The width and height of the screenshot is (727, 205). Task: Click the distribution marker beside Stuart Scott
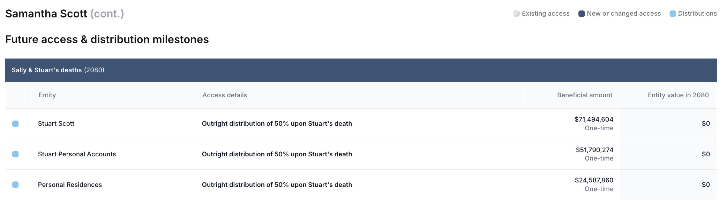pyautogui.click(x=15, y=124)
